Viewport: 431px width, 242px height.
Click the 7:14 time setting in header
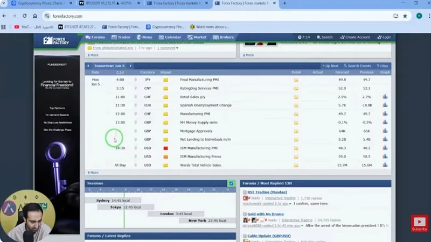(303, 37)
